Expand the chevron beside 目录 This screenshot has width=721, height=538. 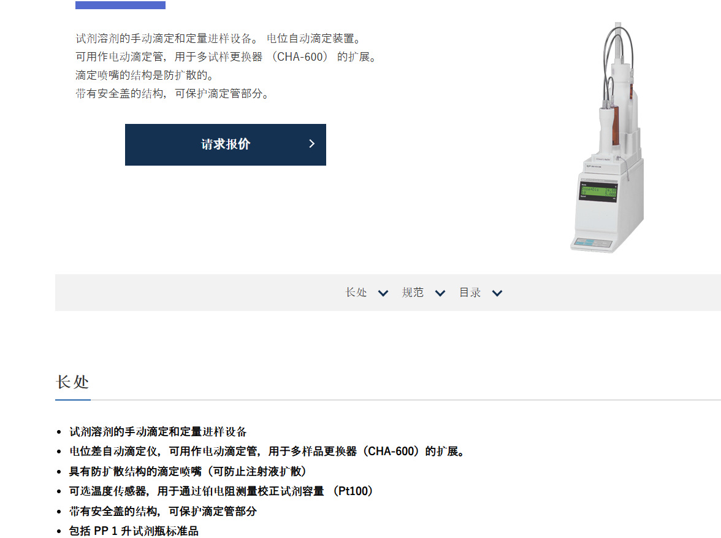click(497, 293)
